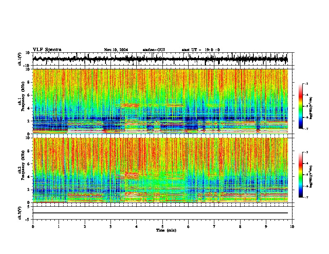329x254 pixels.
Task: Click the ch.1 color scale log(PSD) unit label
Action: 311,108
